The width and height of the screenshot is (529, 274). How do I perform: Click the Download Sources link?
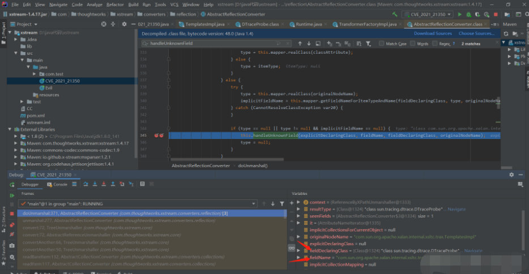pos(433,34)
